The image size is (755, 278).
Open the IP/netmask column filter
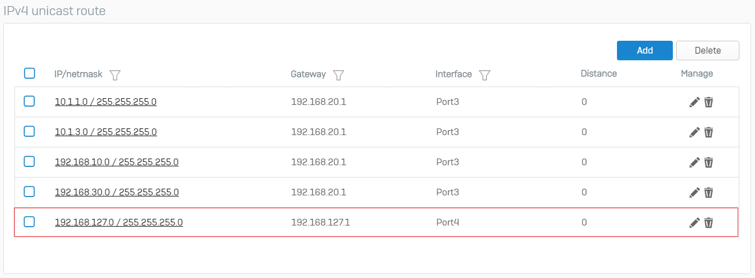115,75
